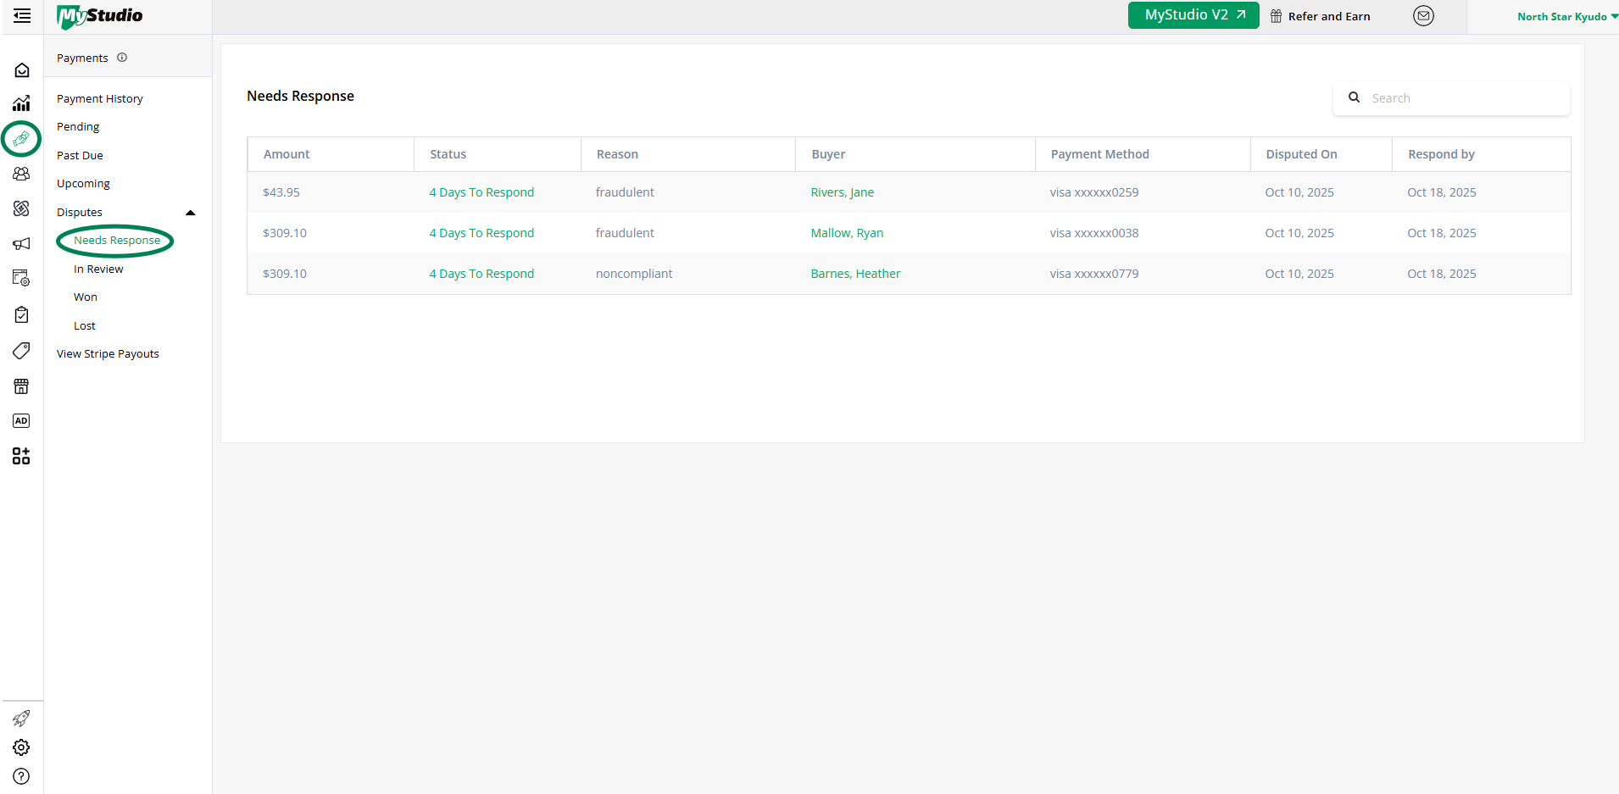Open the mail envelope icon in header
This screenshot has width=1619, height=794.
pyautogui.click(x=1423, y=16)
